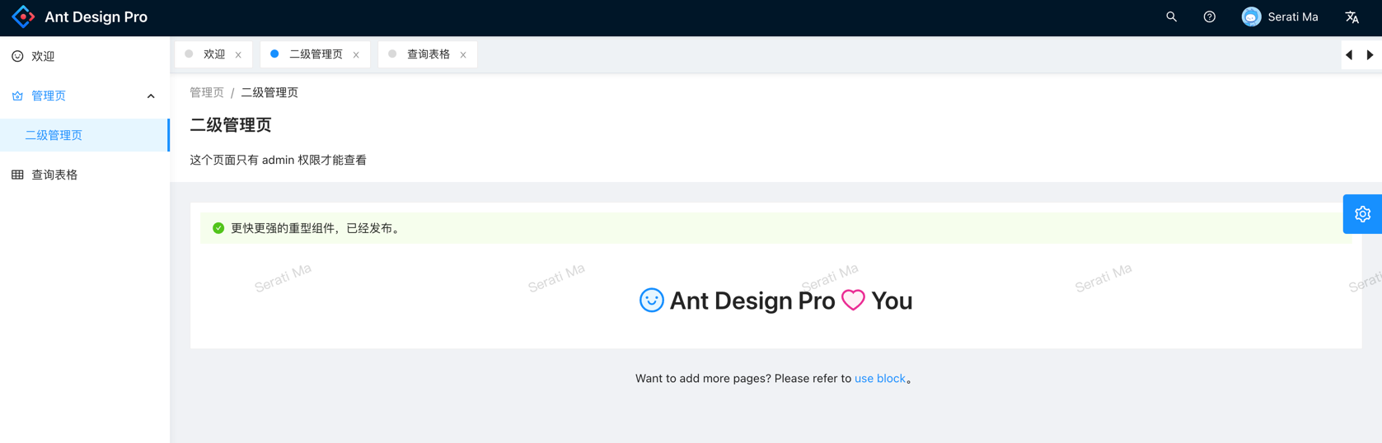1382x443 pixels.
Task: Open the help question mark icon
Action: point(1209,16)
